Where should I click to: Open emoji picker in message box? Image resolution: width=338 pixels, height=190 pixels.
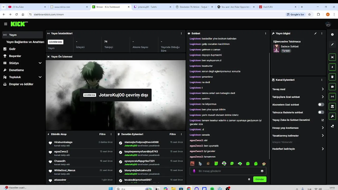coord(262,171)
